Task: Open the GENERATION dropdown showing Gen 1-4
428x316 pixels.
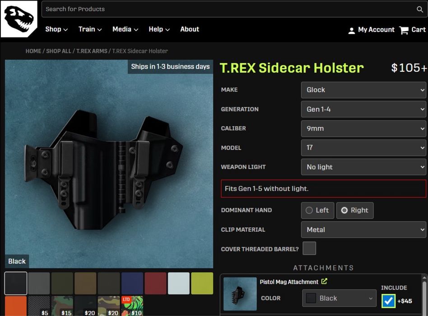Action: 363,109
